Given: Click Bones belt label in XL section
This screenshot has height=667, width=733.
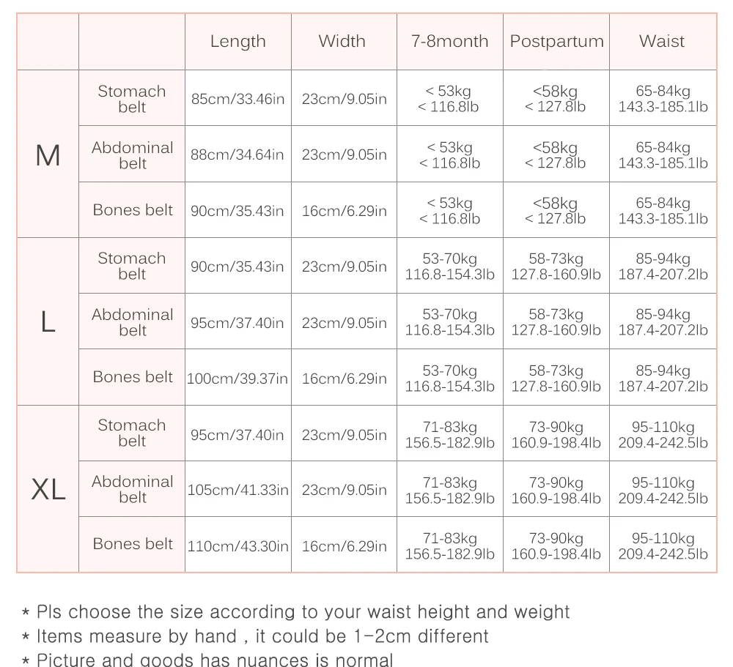Looking at the screenshot, I should (132, 544).
